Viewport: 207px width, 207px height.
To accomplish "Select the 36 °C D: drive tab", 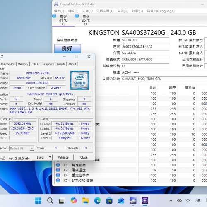I will 86,20.
